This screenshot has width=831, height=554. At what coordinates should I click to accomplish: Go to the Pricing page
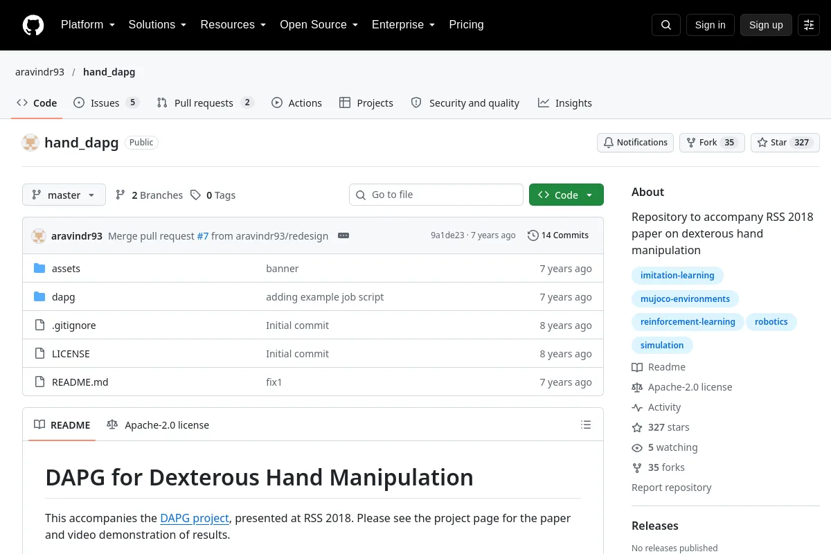(466, 25)
